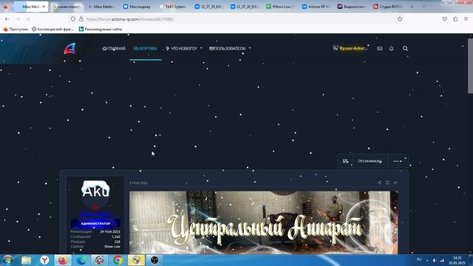Open Pocket save icon in toolbar

[x=444, y=19]
